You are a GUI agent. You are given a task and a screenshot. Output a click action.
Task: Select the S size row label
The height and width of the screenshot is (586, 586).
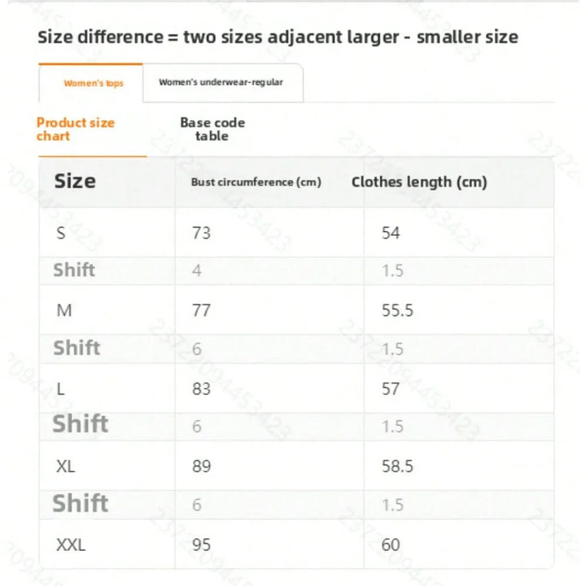click(62, 233)
